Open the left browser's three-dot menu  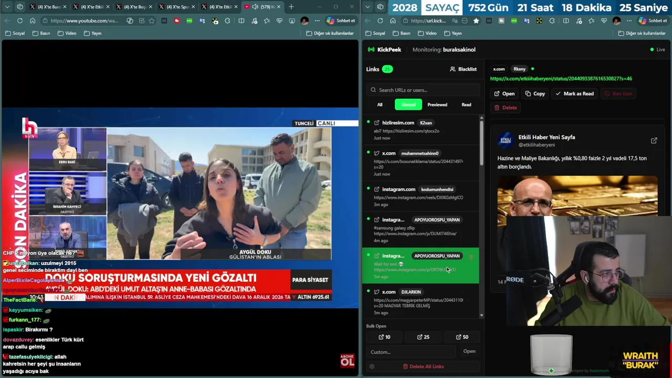(x=317, y=20)
